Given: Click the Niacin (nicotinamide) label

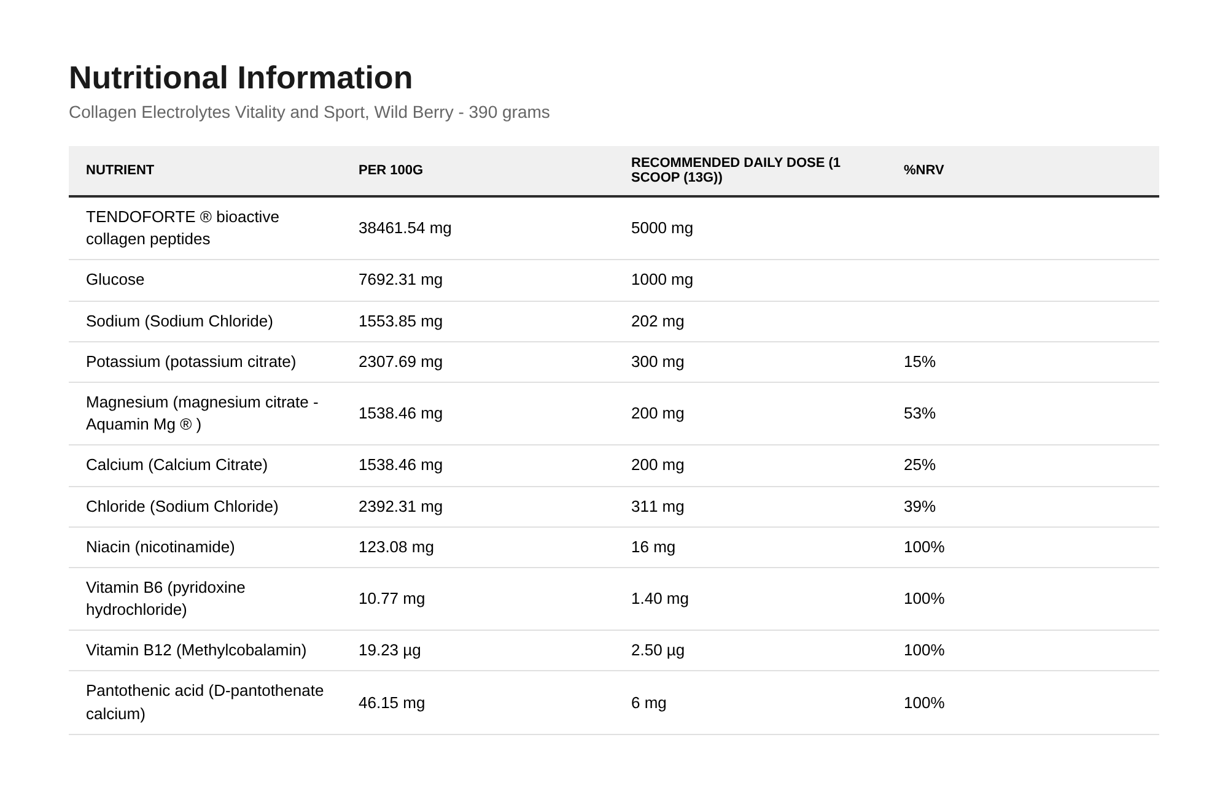Looking at the screenshot, I should click(160, 547).
